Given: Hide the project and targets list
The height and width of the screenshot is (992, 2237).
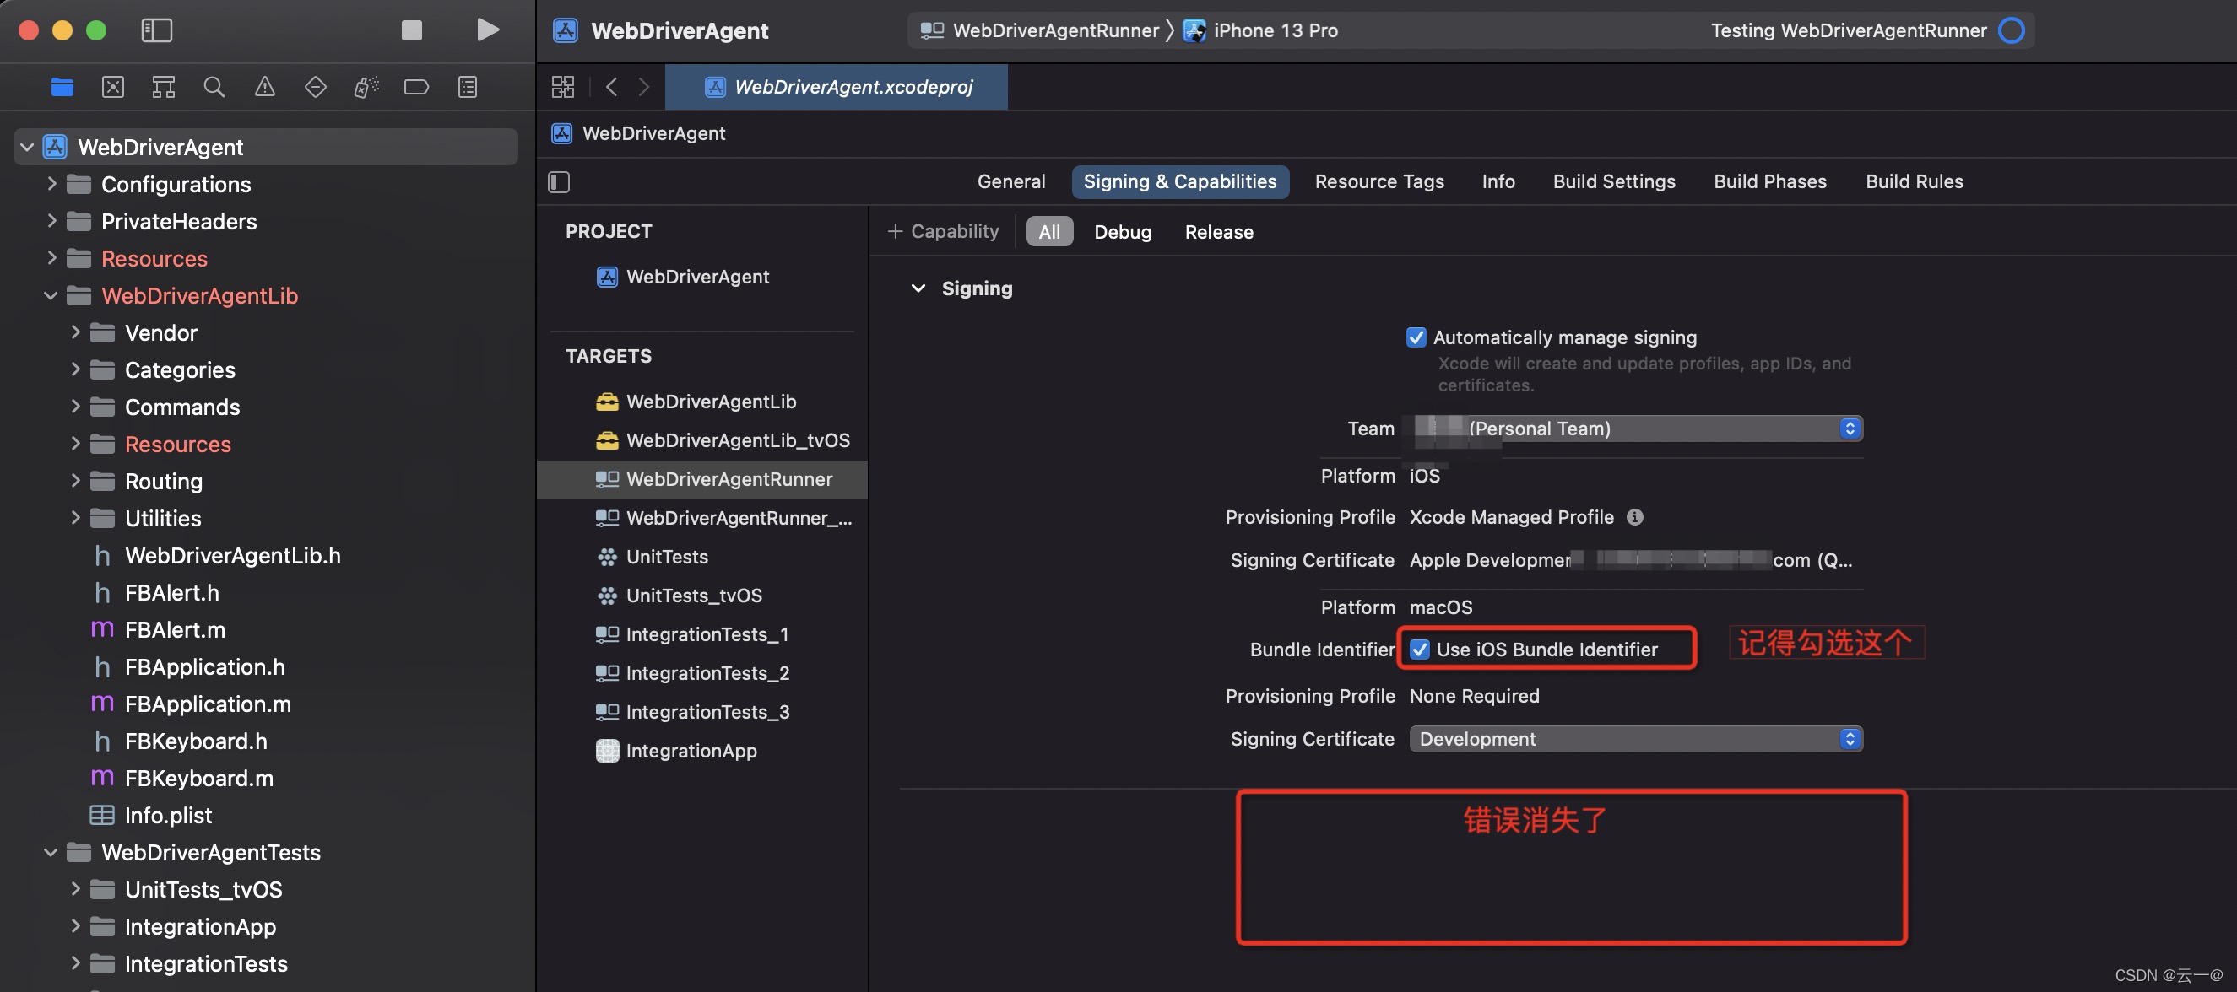Looking at the screenshot, I should coord(559,182).
